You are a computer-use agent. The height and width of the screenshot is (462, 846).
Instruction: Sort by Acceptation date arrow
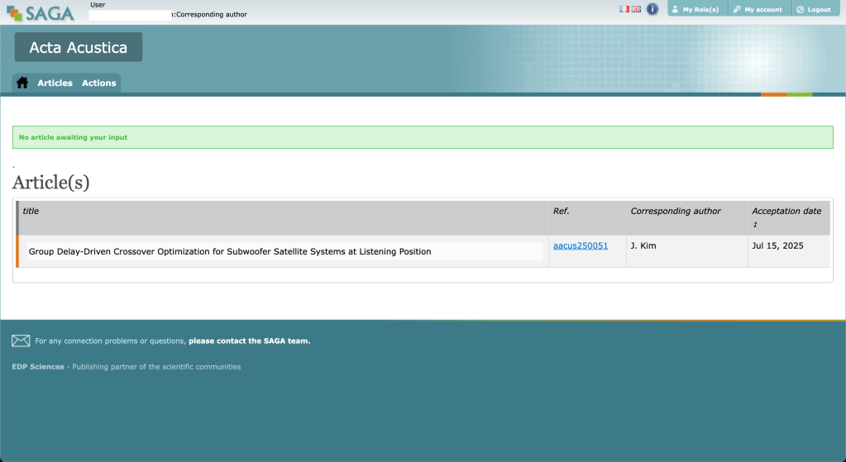tap(754, 224)
